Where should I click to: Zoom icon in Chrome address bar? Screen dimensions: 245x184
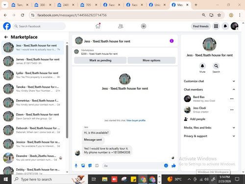pyautogui.click(x=203, y=15)
